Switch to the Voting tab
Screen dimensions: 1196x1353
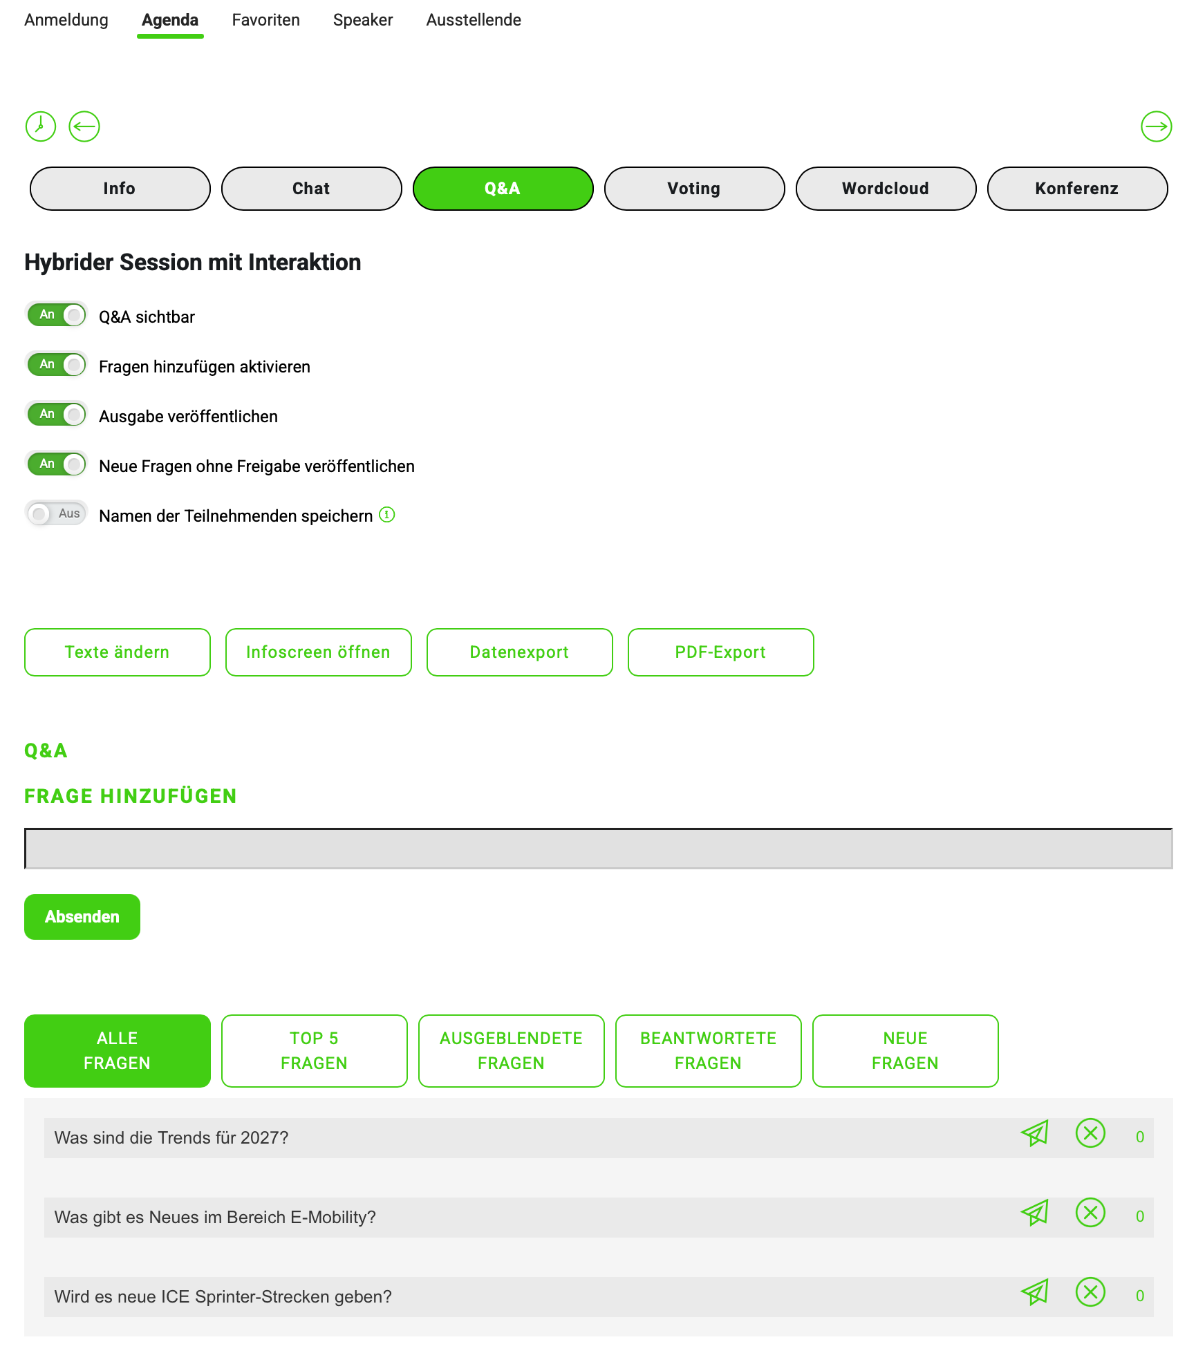(694, 189)
